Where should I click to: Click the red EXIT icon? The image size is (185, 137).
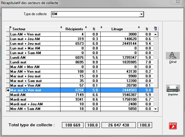coord(173,125)
